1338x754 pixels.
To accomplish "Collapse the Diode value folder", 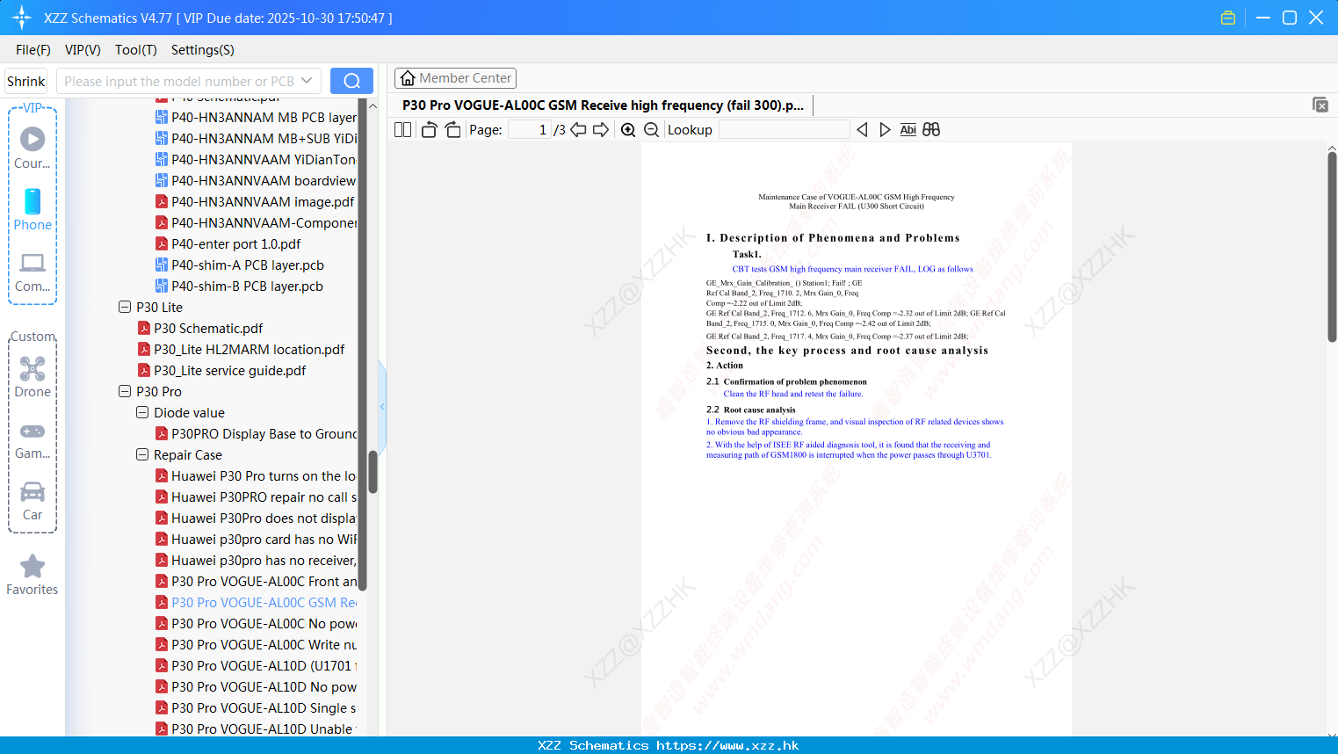I will pos(142,412).
